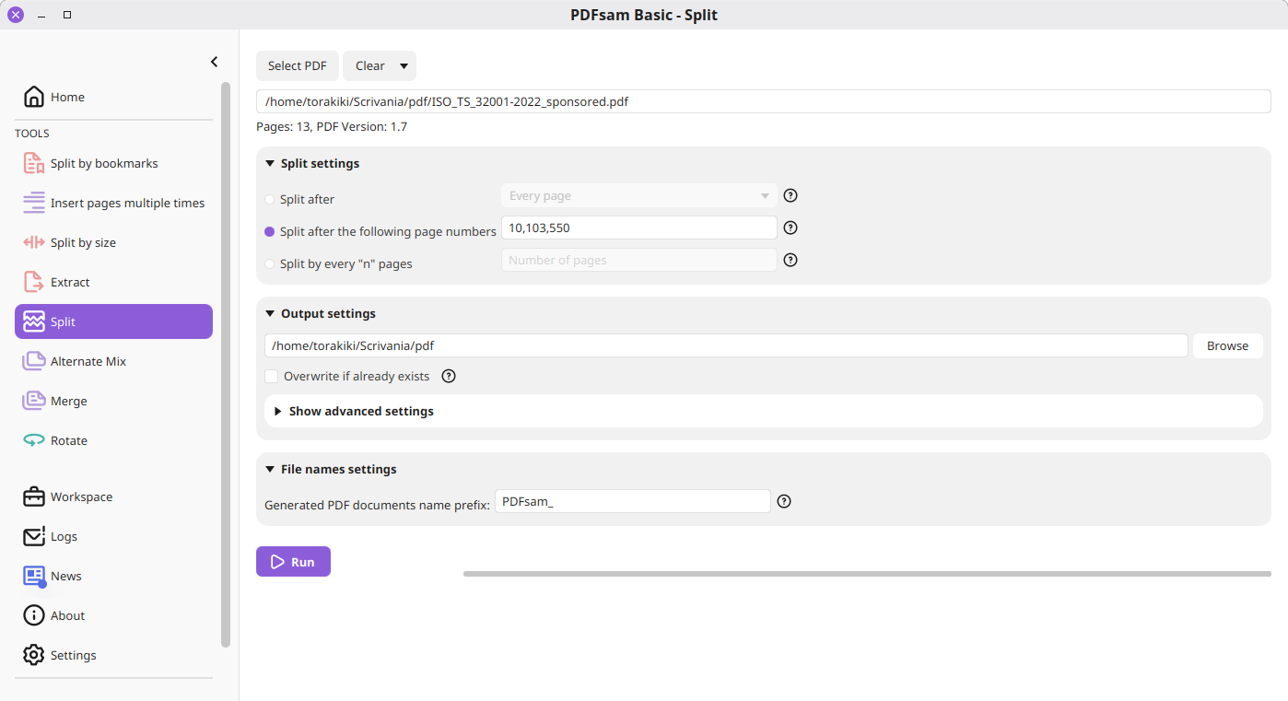This screenshot has height=701, width=1288.
Task: Select the Split tool icon
Action: 34,321
